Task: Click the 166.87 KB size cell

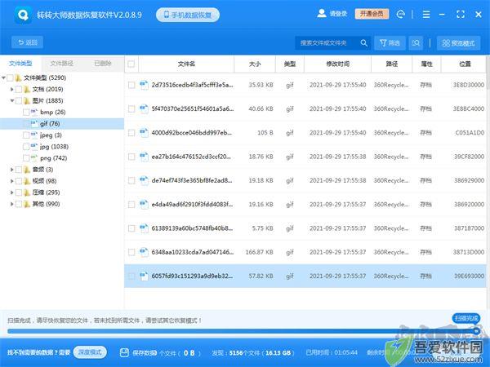Action: click(x=259, y=252)
